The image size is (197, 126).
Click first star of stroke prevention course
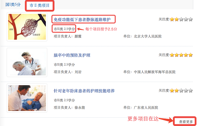point(172,55)
